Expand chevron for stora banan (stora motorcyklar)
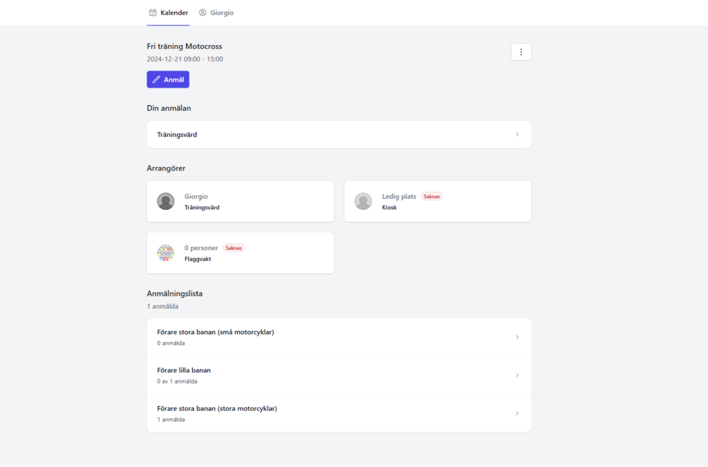 (x=516, y=413)
